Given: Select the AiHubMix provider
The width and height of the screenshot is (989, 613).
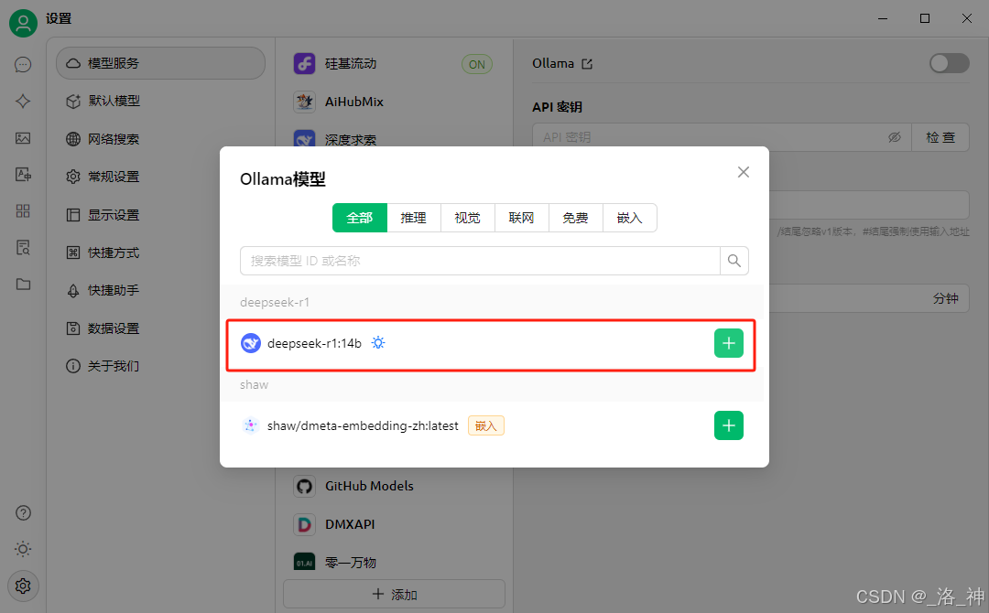Looking at the screenshot, I should [x=394, y=102].
